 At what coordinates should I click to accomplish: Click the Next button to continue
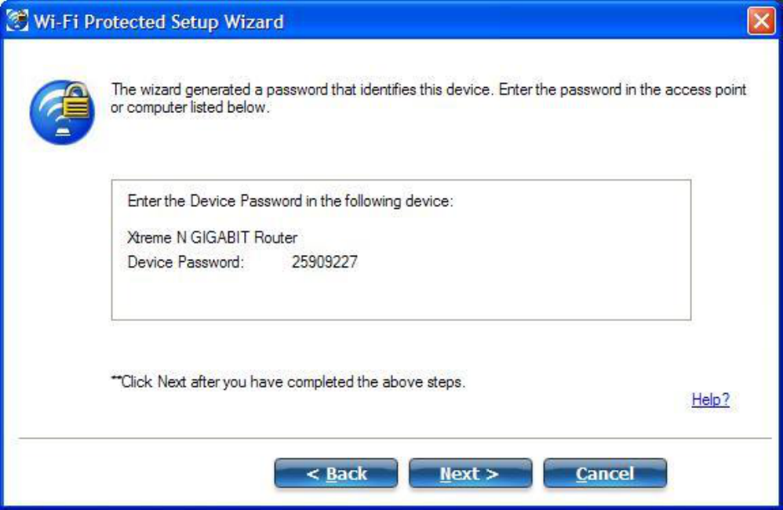[470, 472]
